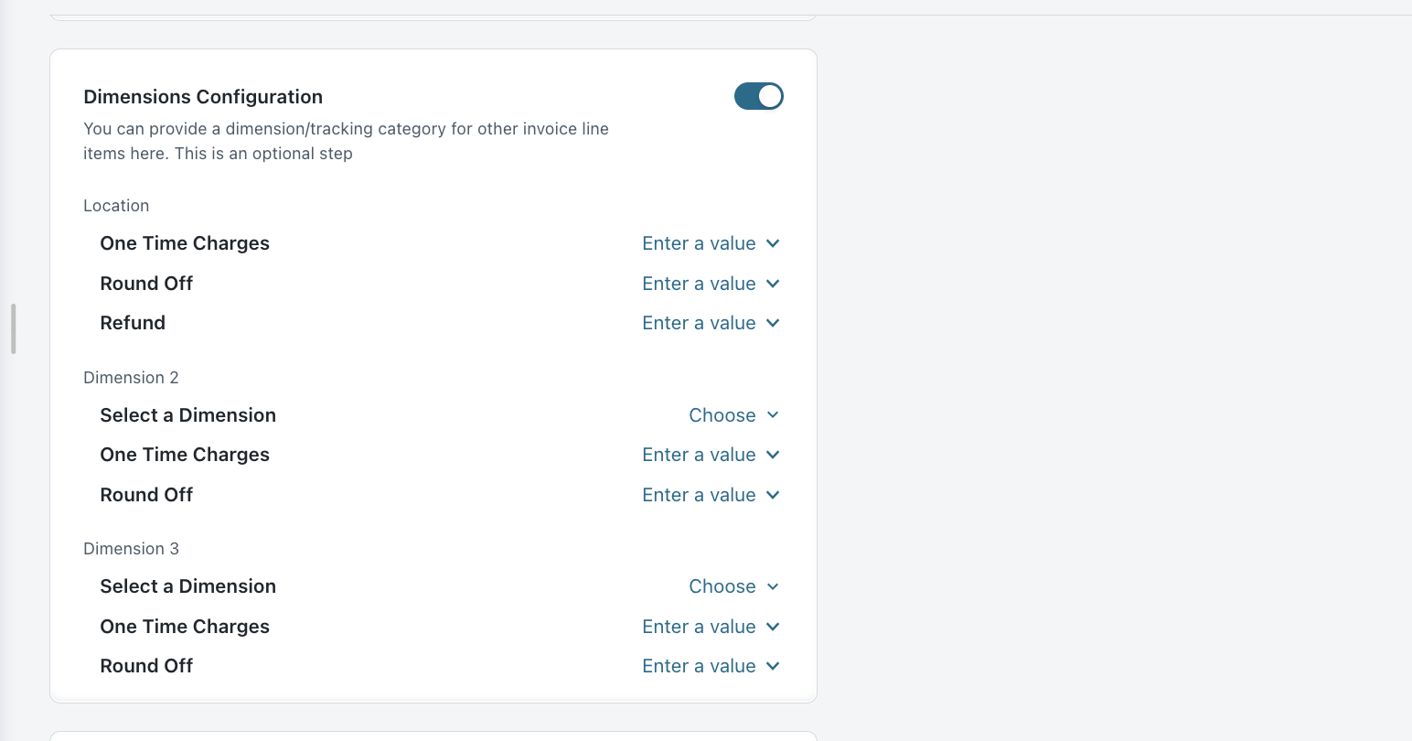This screenshot has height=741, width=1412.
Task: Open Dimension 2 One Time Charges dropdown
Action: [699, 455]
